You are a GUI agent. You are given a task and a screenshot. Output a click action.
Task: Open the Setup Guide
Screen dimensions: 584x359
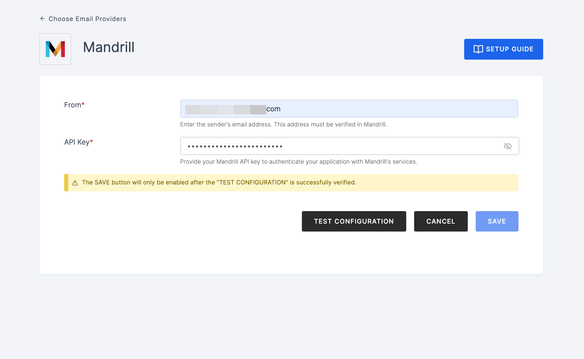[503, 49]
